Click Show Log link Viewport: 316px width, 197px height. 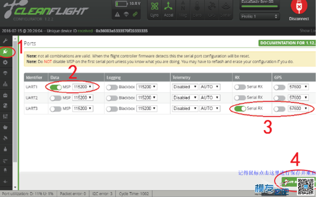[308, 31]
